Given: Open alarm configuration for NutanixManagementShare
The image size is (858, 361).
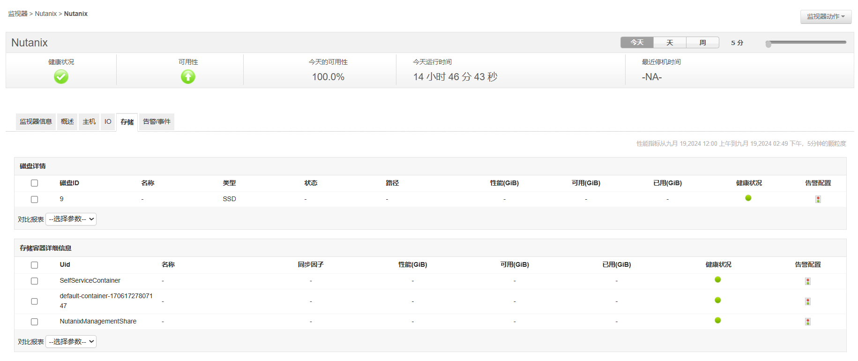Looking at the screenshot, I should click(x=808, y=322).
